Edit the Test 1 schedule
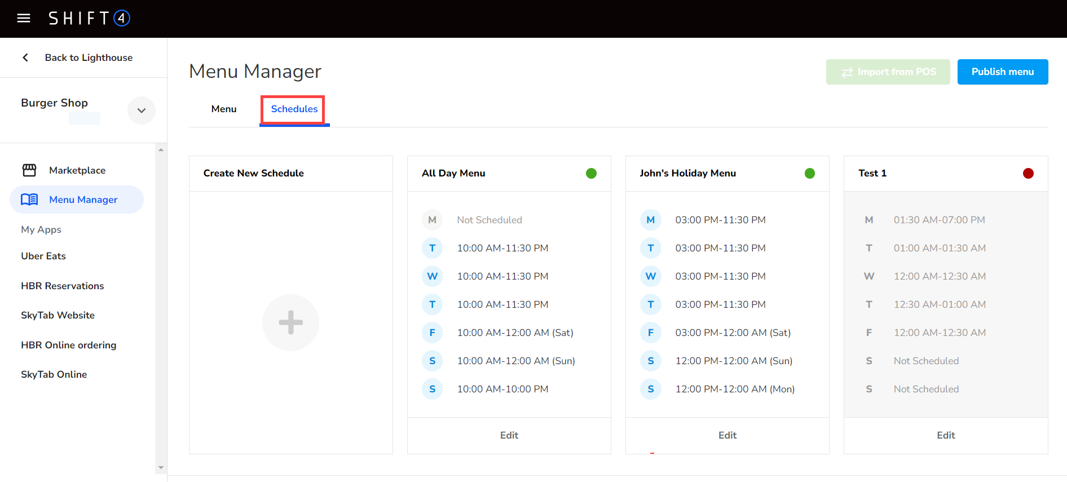 (x=945, y=435)
